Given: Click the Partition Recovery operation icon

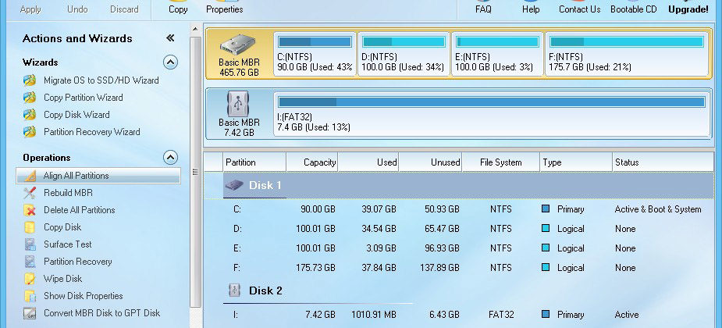Looking at the screenshot, I should 30,262.
